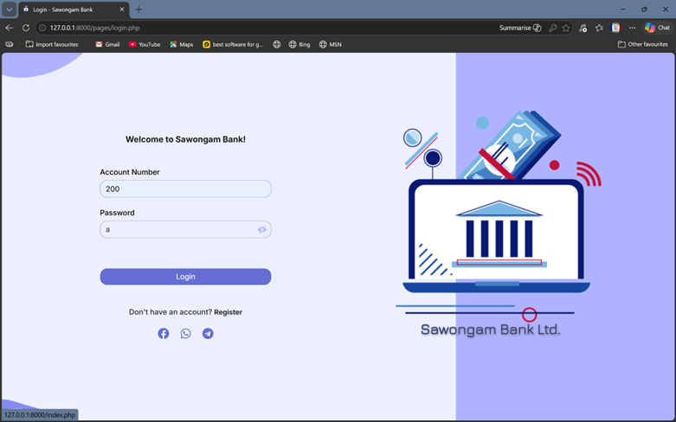Click the Welcome to Sawongam Bank! heading
The image size is (676, 422).
pyautogui.click(x=185, y=139)
